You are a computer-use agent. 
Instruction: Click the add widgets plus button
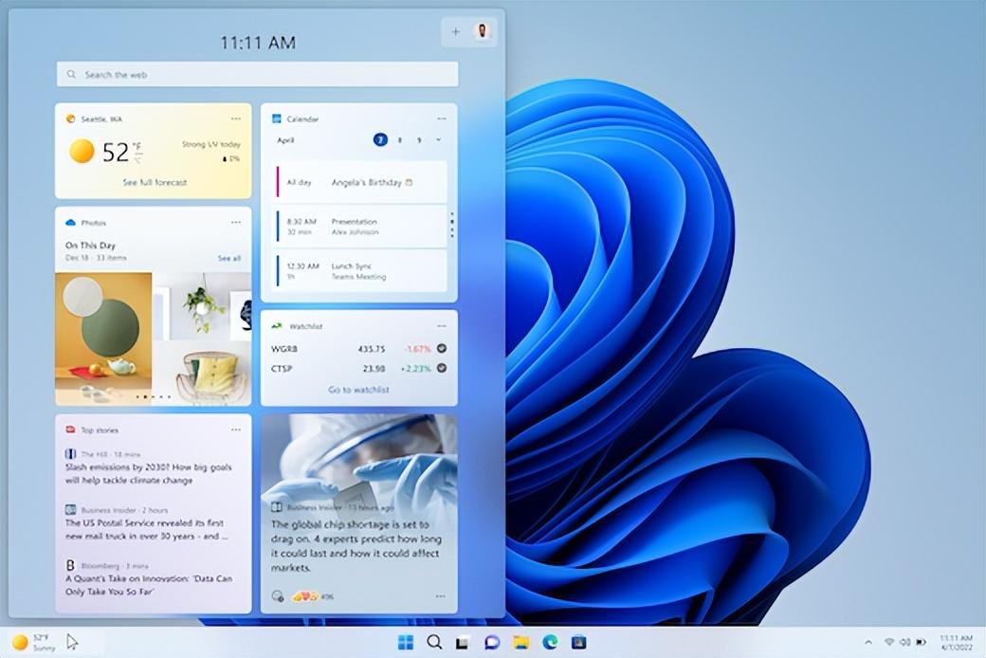click(456, 31)
